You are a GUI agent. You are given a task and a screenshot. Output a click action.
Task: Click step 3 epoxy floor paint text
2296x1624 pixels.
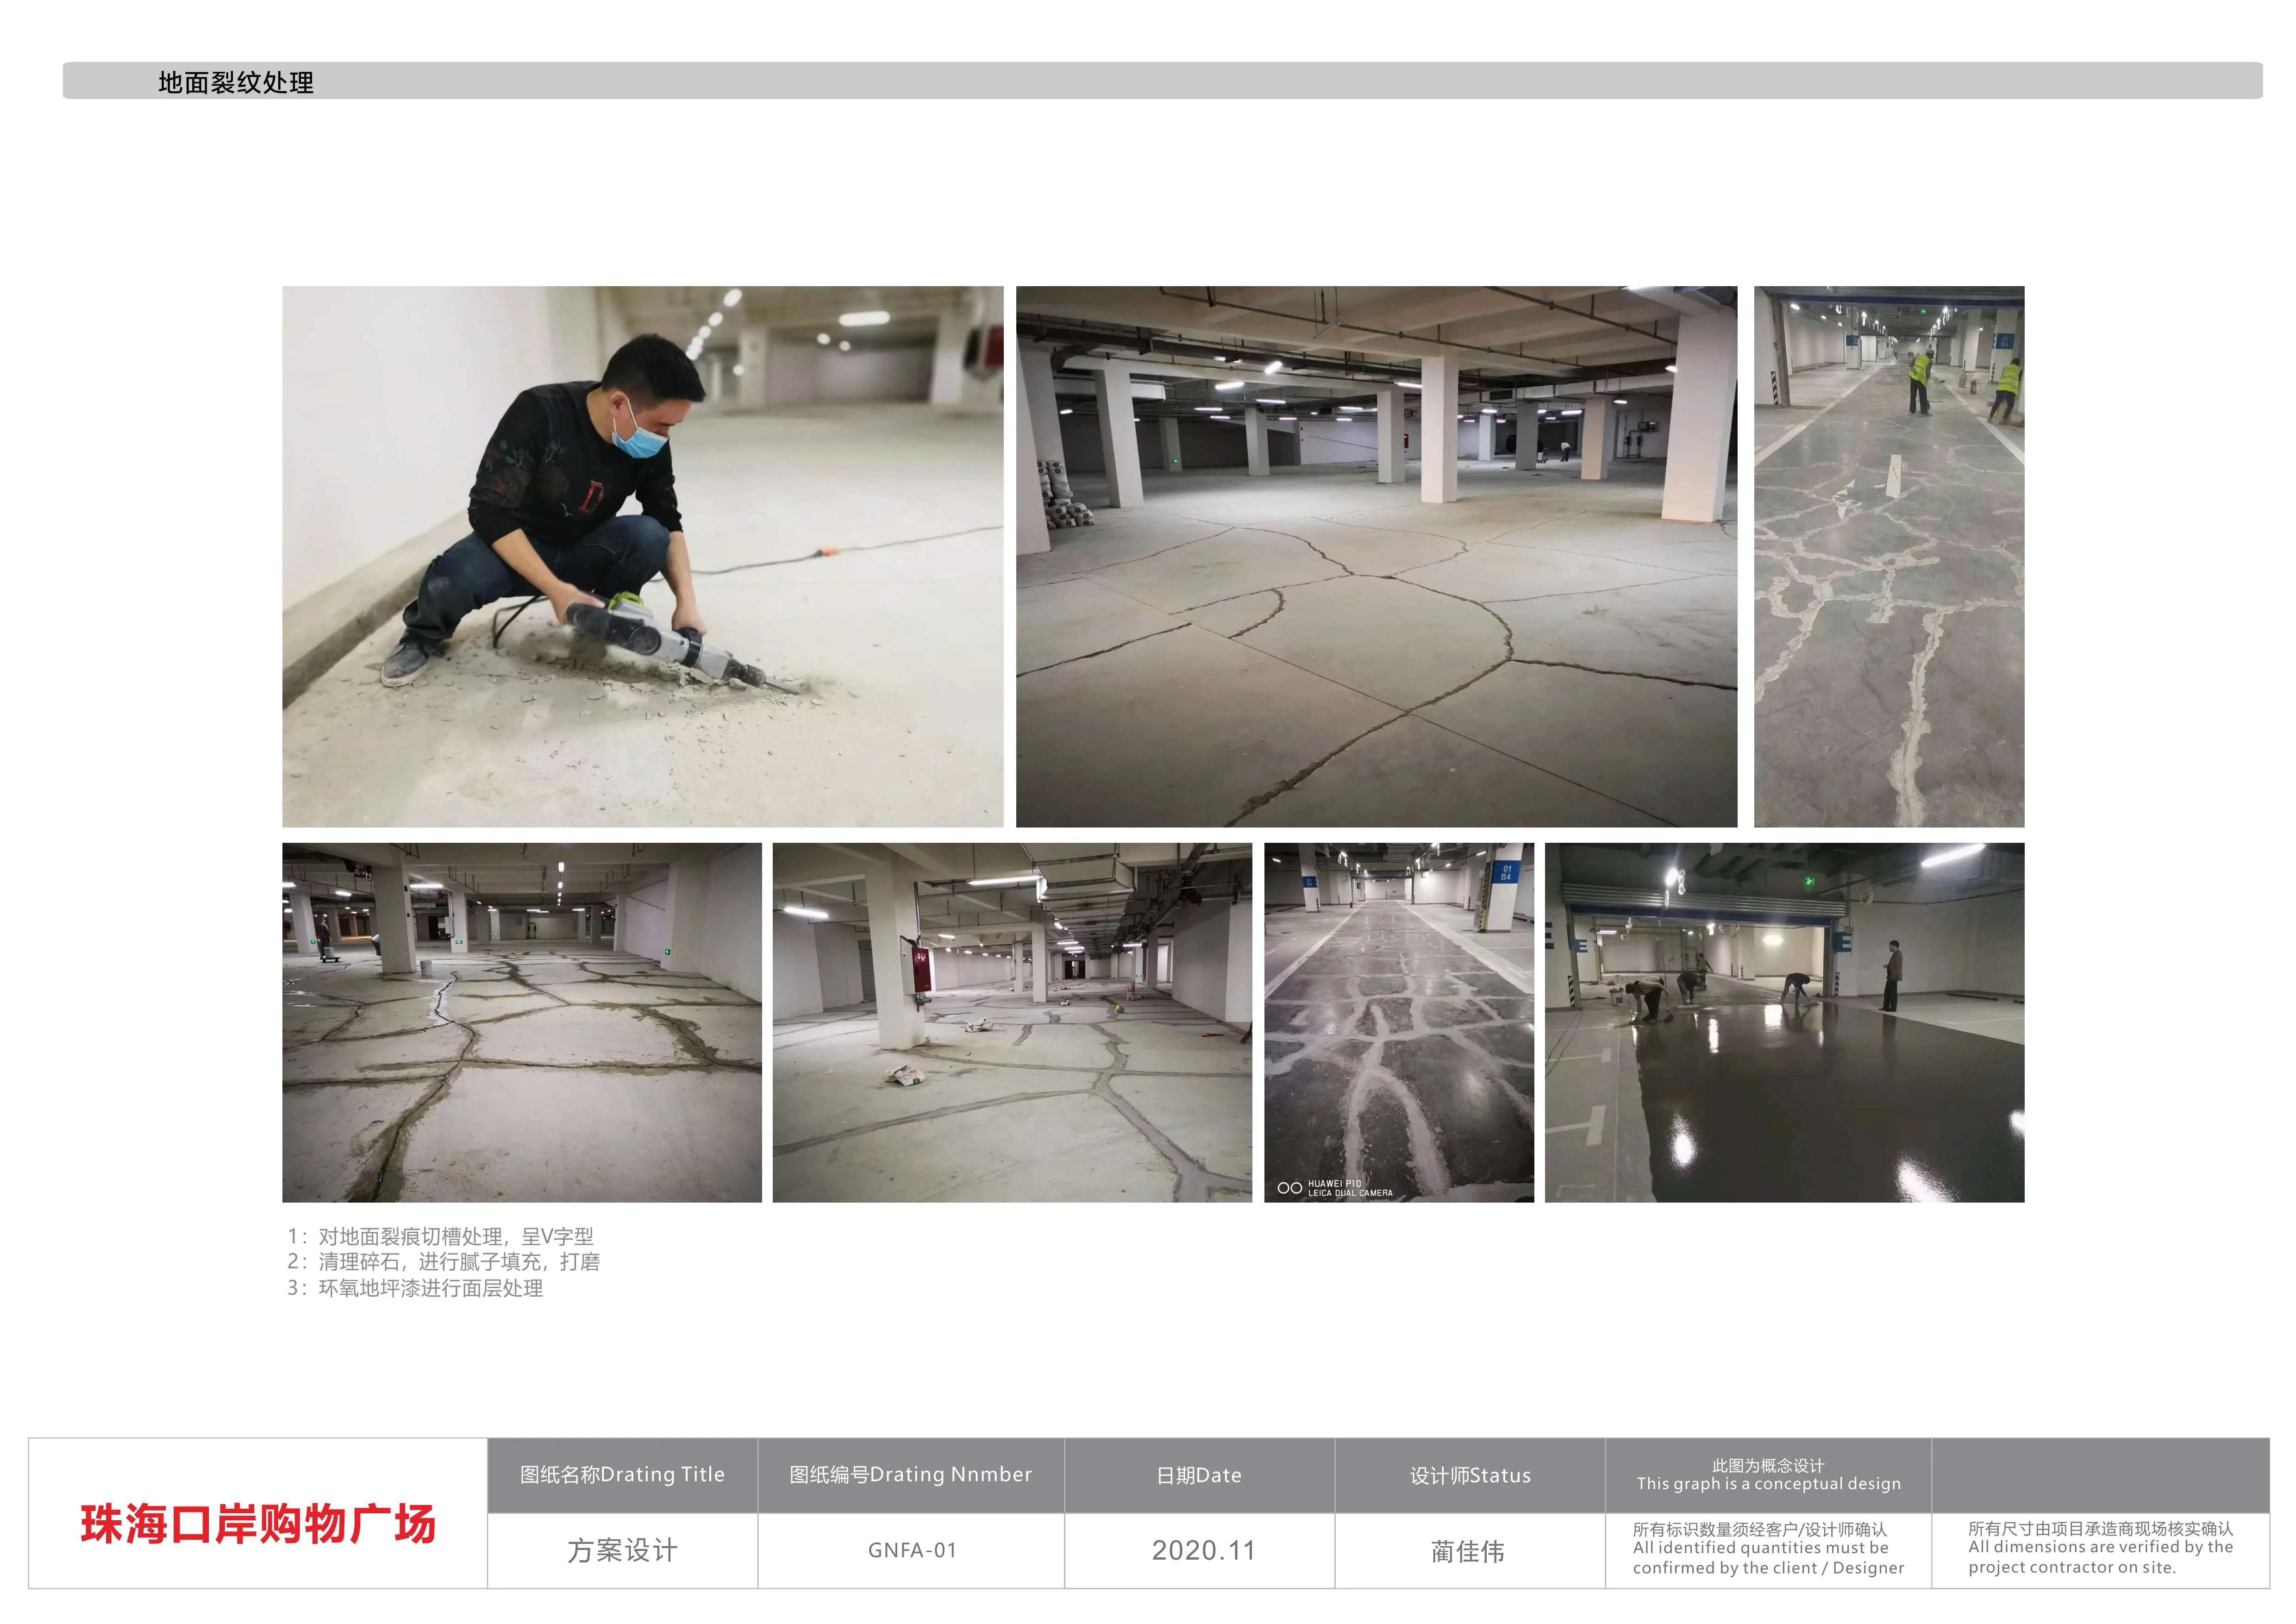tap(415, 1288)
